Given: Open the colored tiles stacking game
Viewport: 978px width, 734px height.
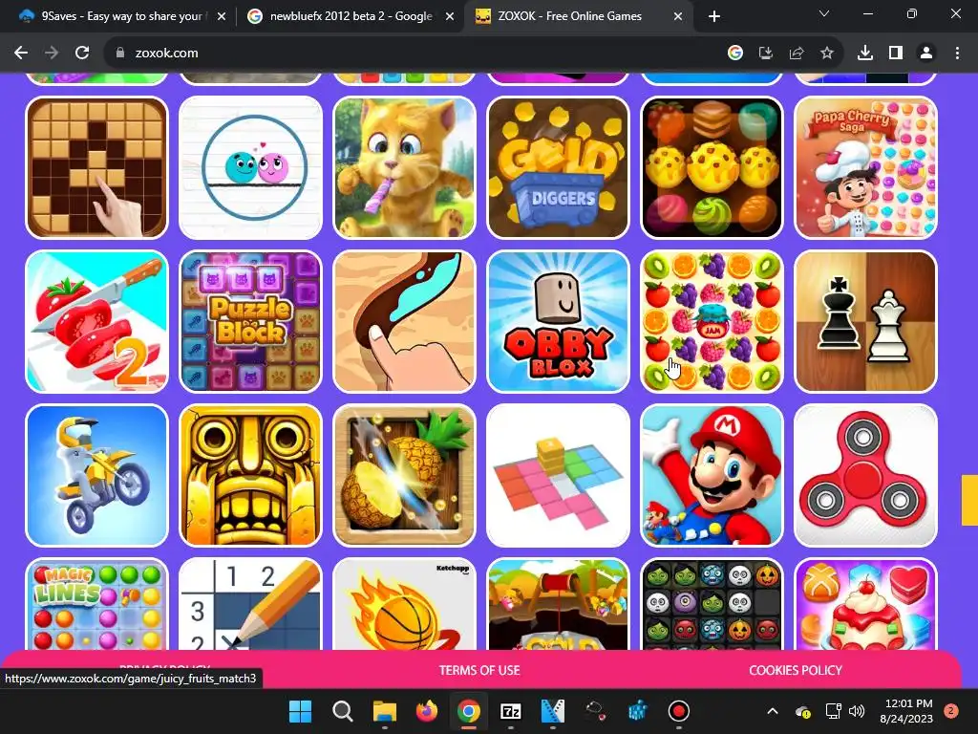Looking at the screenshot, I should [x=558, y=475].
